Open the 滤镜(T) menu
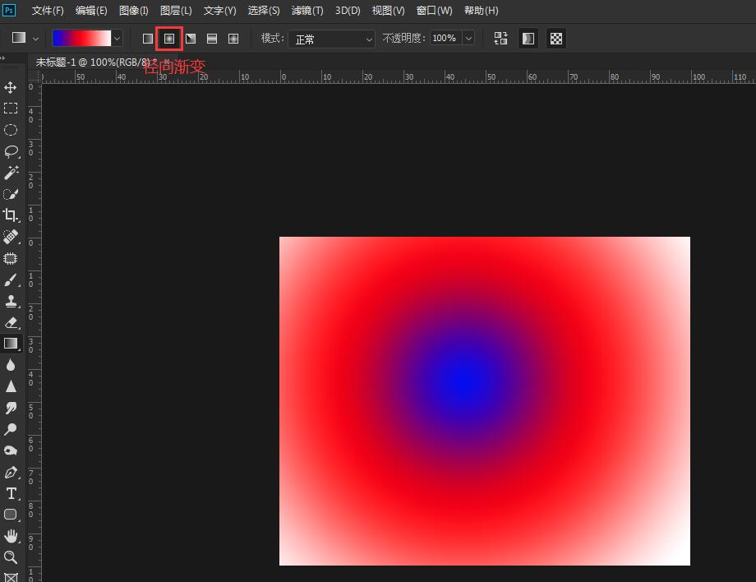756x582 pixels. pos(307,11)
